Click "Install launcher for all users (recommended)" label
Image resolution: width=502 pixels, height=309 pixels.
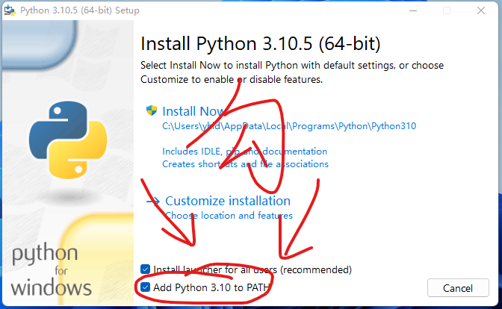click(252, 269)
